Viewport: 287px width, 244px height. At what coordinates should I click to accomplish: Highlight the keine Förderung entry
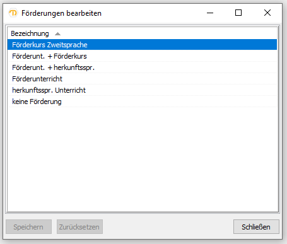coord(142,102)
